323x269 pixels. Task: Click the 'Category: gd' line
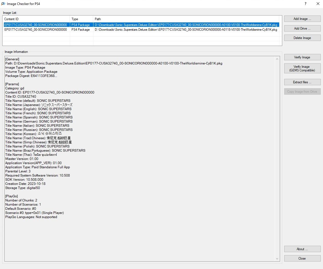15,88
